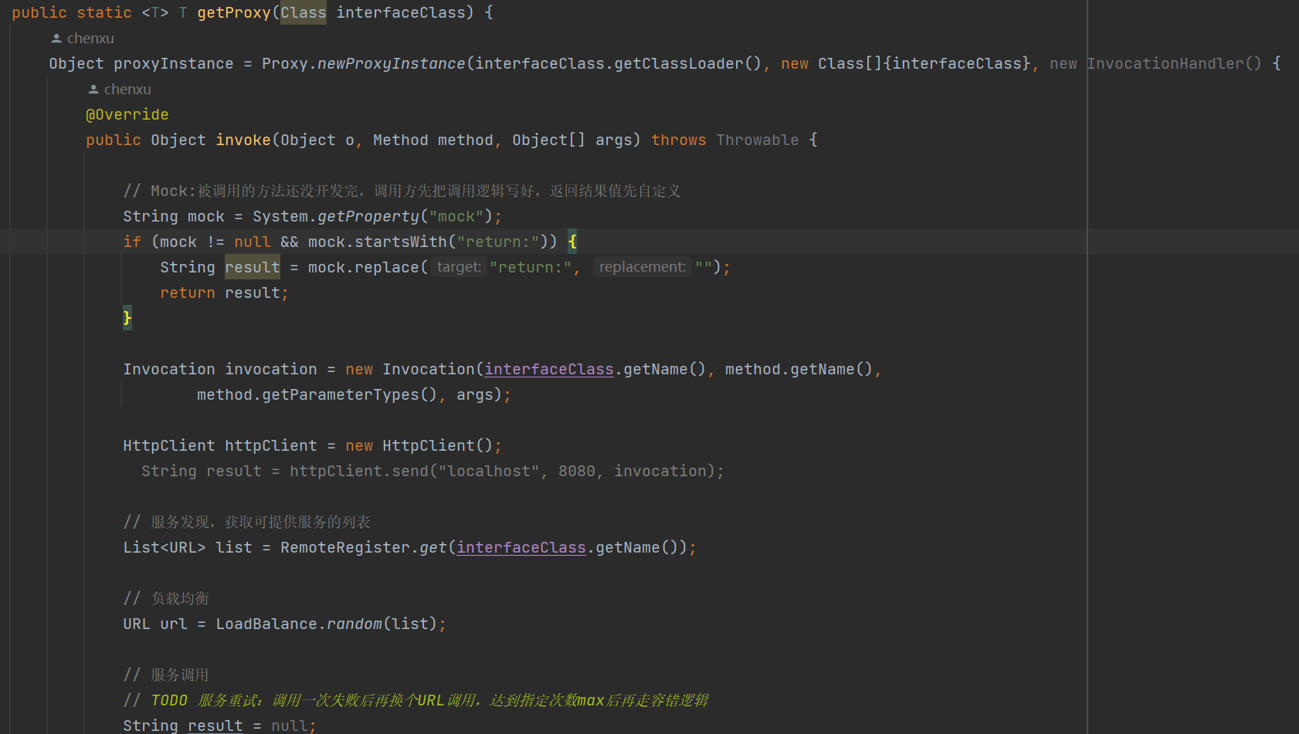The width and height of the screenshot is (1299, 734).
Task: Click the "mock" string literal
Action: pyautogui.click(x=456, y=216)
